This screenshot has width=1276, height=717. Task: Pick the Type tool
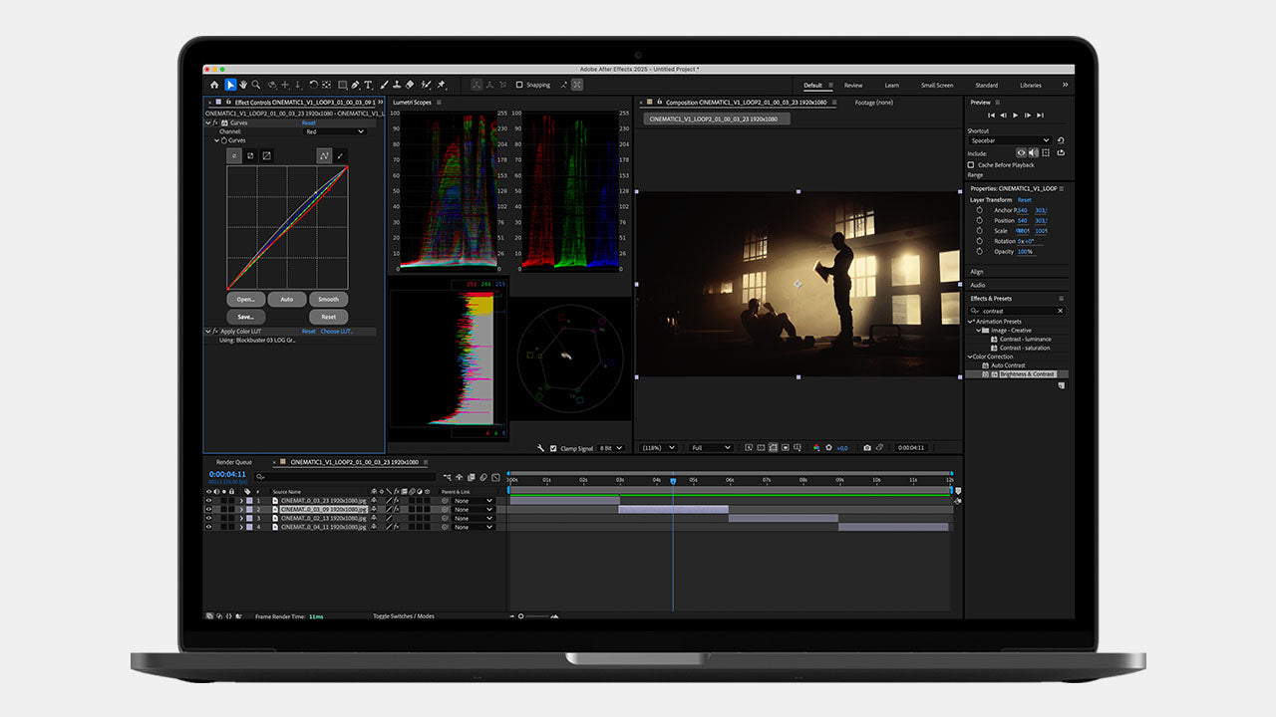pyautogui.click(x=368, y=86)
